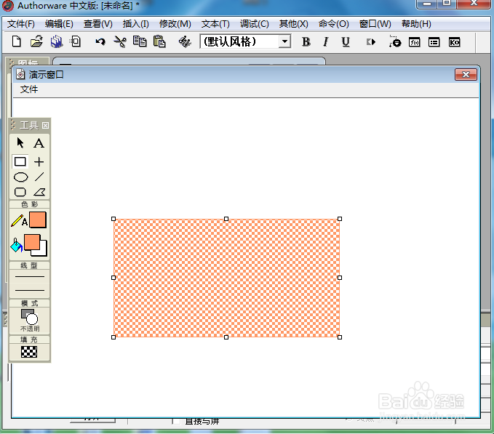
Task: Select the Rectangle tool
Action: 20,162
